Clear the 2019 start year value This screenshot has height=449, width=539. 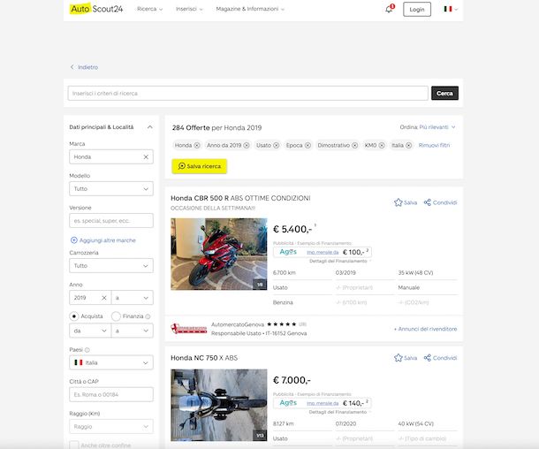tap(103, 298)
